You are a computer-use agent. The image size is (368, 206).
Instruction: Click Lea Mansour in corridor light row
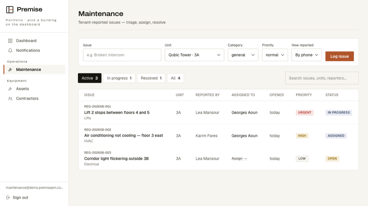click(207, 159)
